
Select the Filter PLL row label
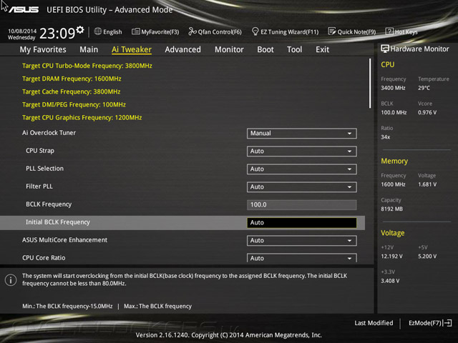coord(39,187)
